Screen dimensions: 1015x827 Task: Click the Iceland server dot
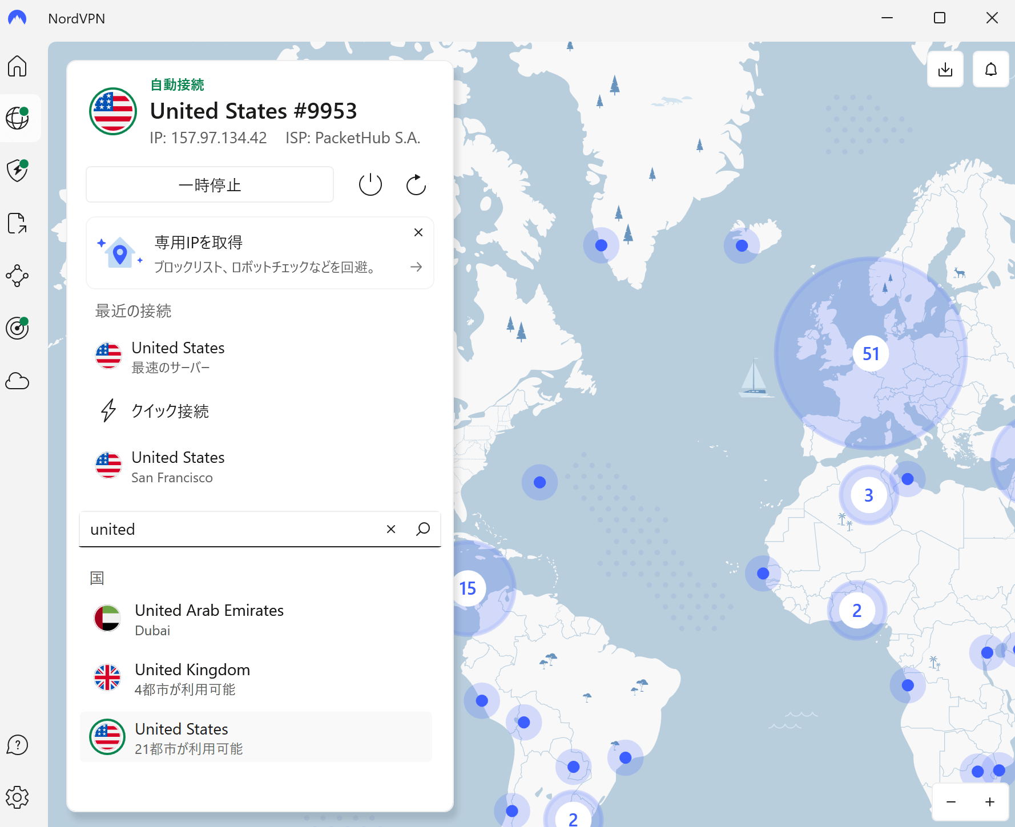742,246
